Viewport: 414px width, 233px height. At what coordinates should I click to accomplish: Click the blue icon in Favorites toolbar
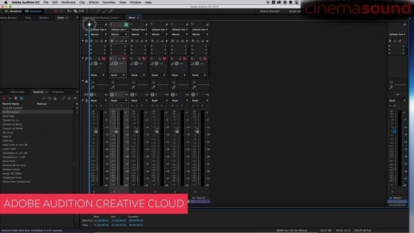(21, 98)
